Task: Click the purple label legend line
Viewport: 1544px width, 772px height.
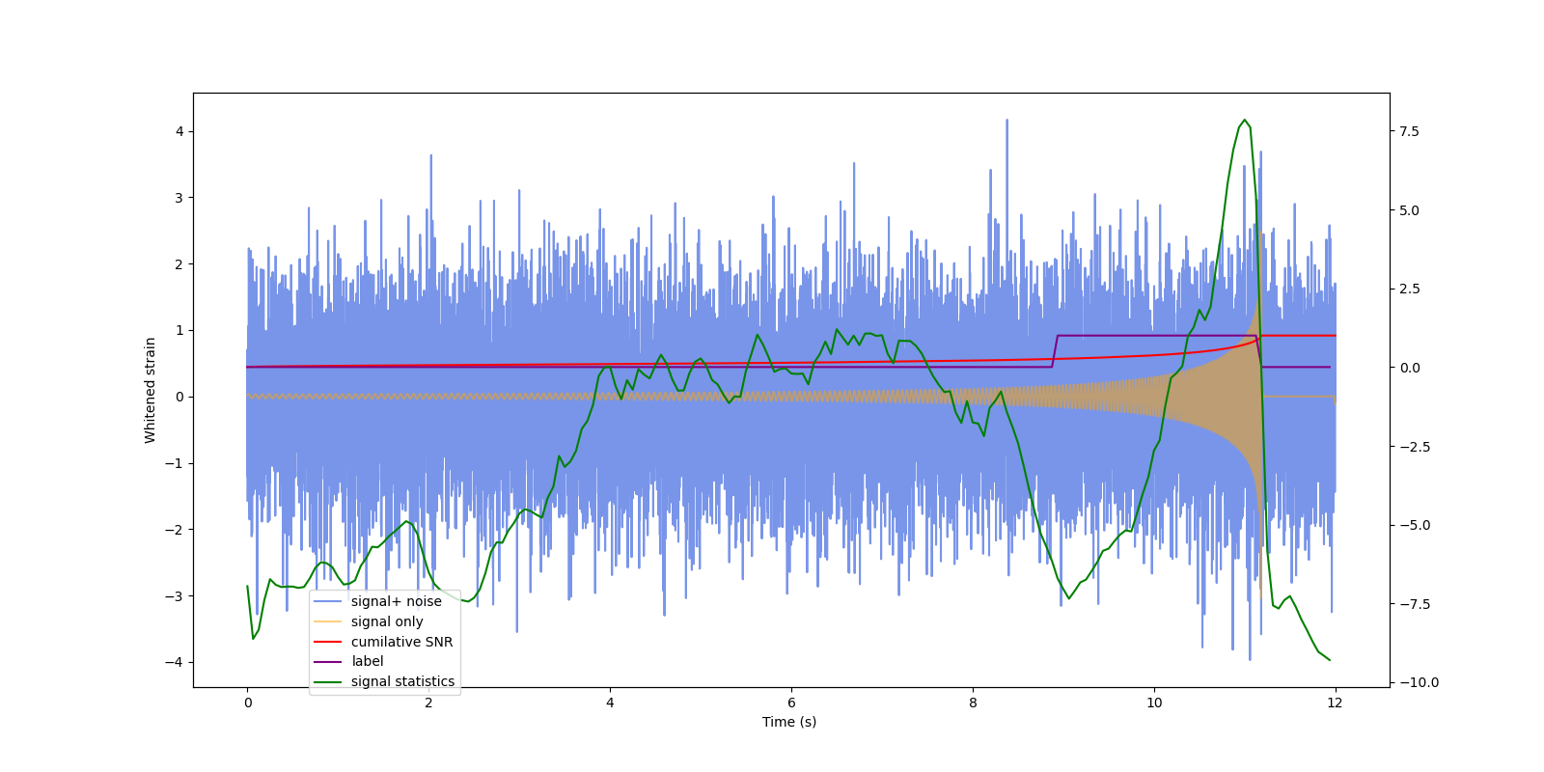Action: [x=328, y=662]
